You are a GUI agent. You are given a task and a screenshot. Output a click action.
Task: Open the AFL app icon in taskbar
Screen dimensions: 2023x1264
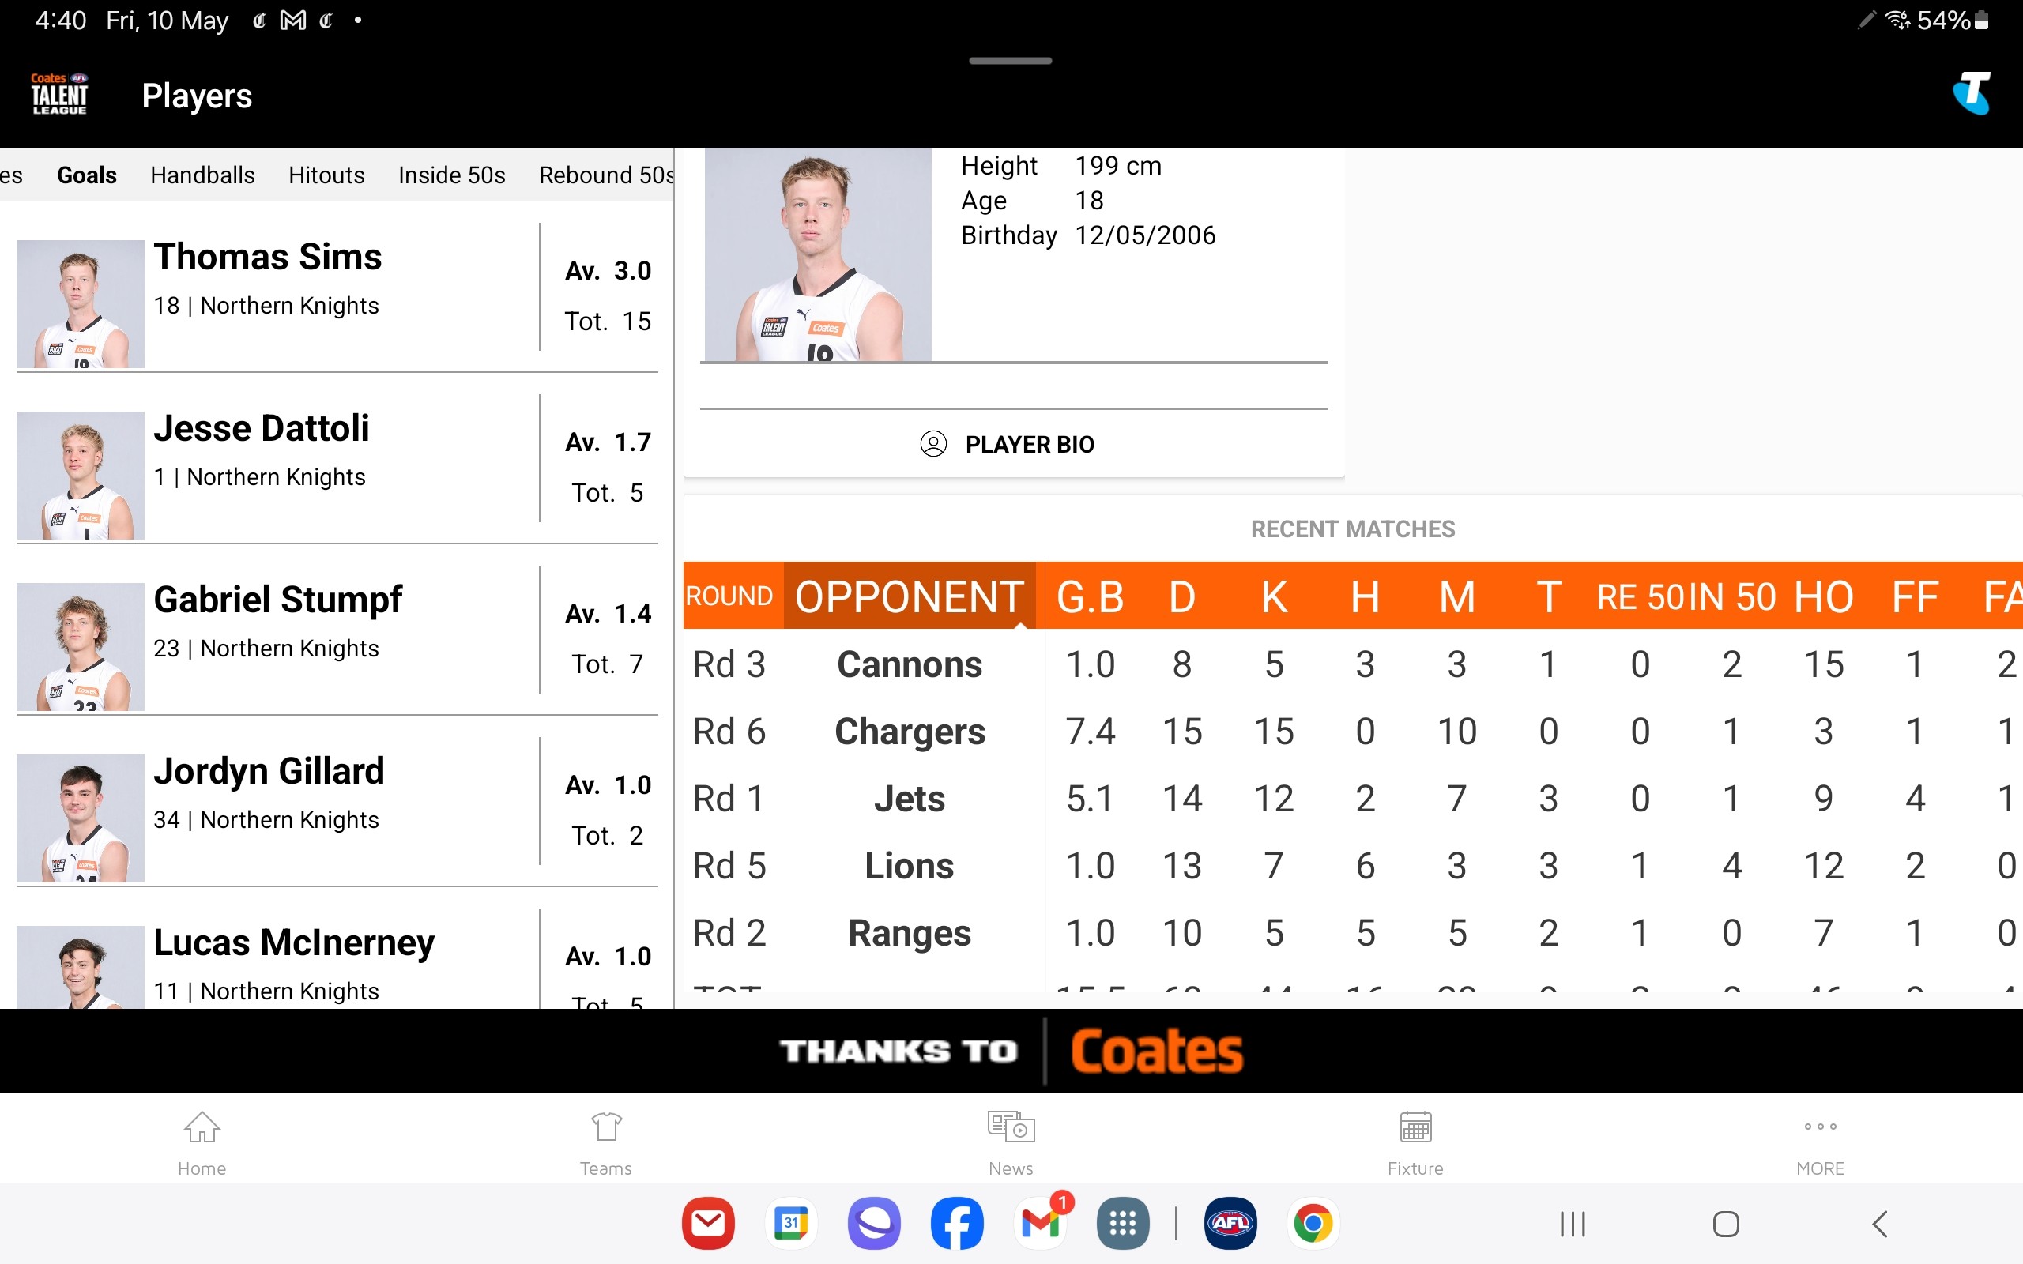1230,1222
